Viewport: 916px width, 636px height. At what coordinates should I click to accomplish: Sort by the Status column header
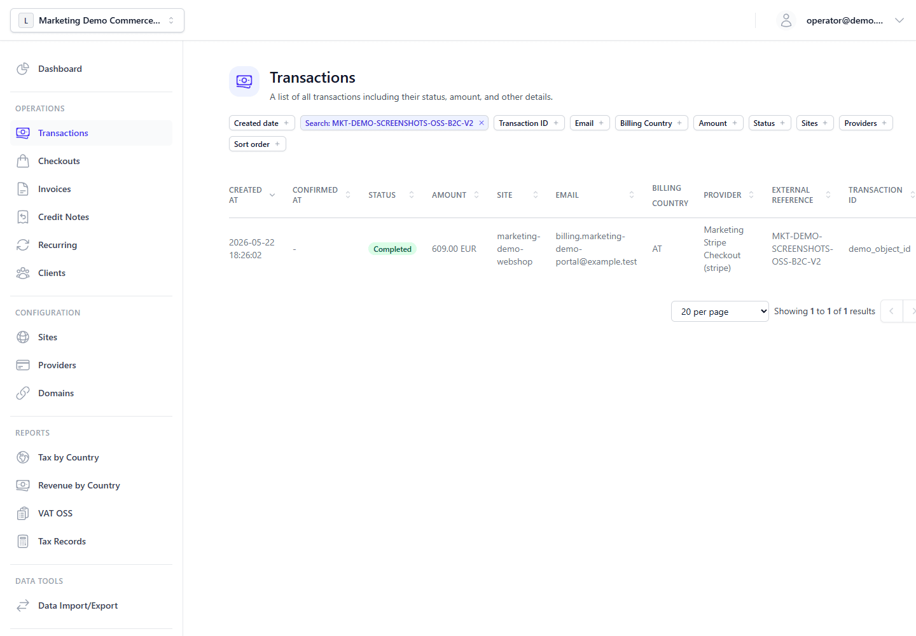[x=391, y=195]
